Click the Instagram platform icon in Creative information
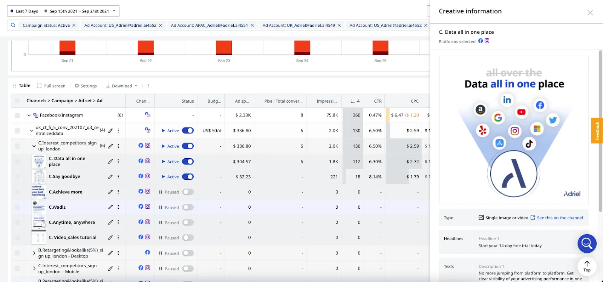The image size is (603, 282). pyautogui.click(x=487, y=41)
